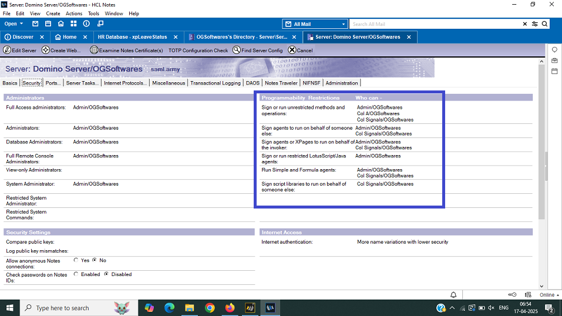Click Create Web action button

pos(61,50)
